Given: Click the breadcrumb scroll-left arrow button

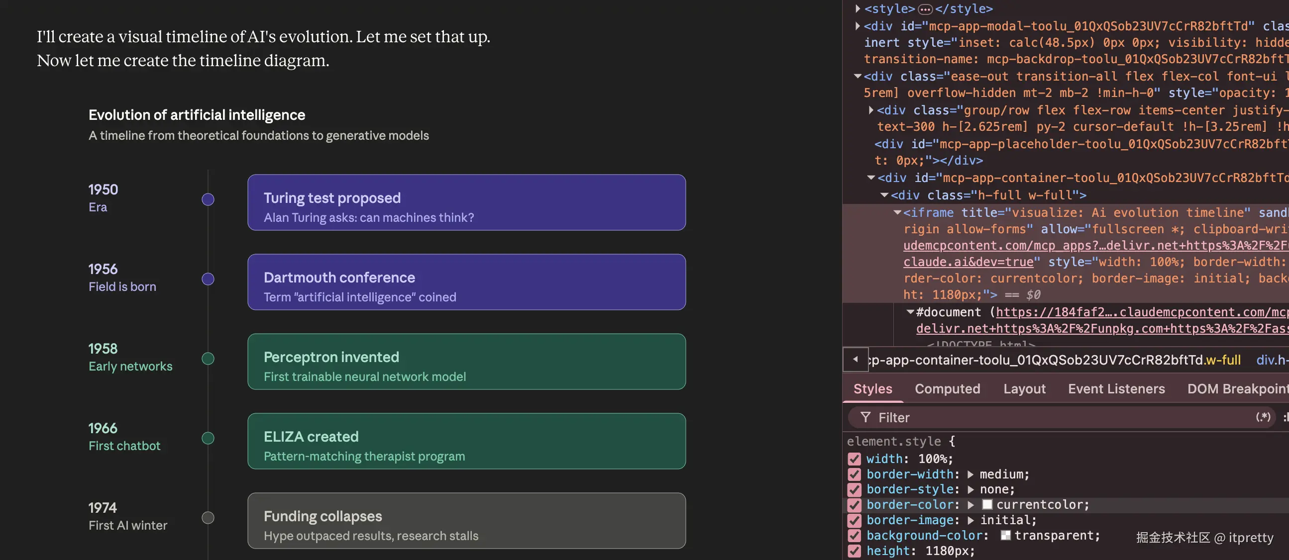Looking at the screenshot, I should (x=855, y=360).
